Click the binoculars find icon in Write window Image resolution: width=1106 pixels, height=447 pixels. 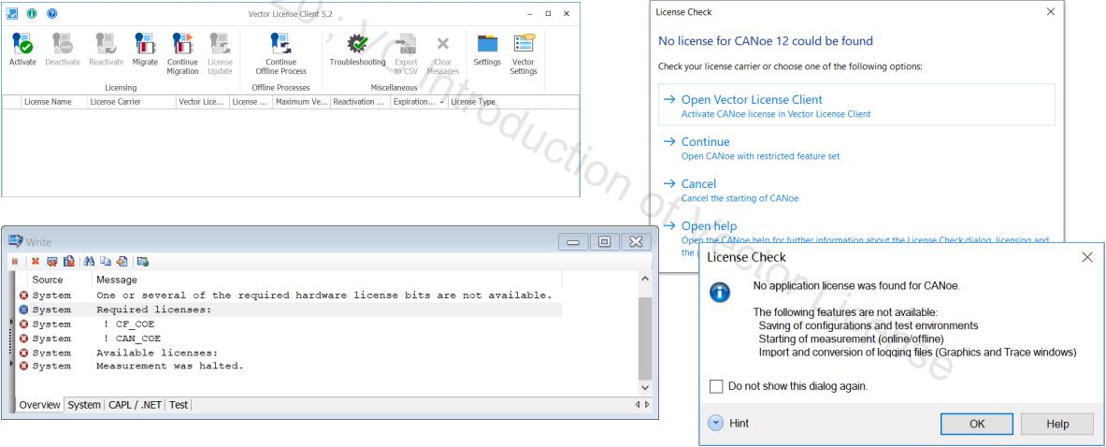[89, 262]
